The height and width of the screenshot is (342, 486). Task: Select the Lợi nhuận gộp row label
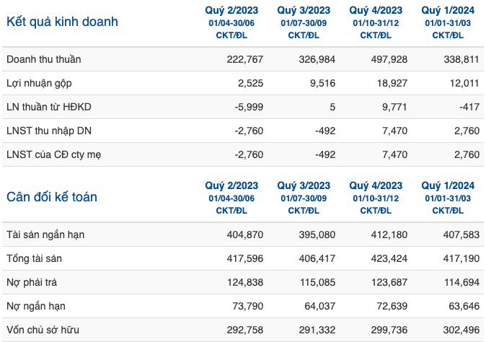point(39,83)
